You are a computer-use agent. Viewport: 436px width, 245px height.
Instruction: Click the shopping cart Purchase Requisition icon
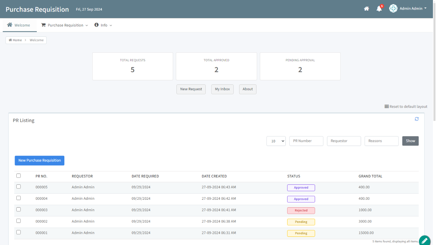[x=44, y=25]
